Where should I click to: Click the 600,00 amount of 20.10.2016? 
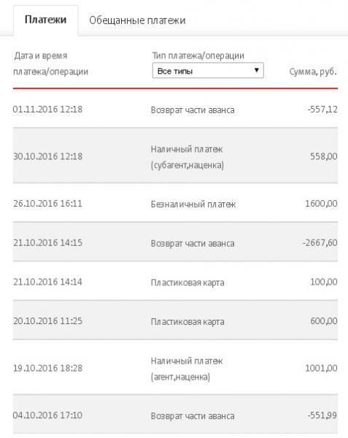(324, 321)
